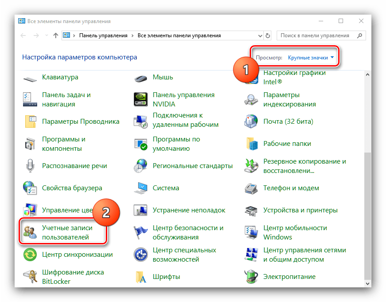
Task: Click the Power options (Электропитание) battery icon
Action: (251, 277)
